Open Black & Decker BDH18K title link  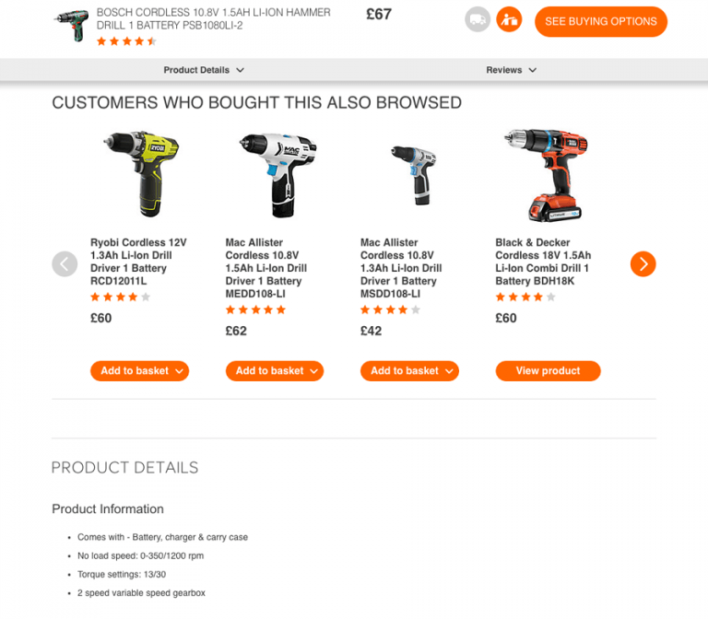[x=543, y=262]
